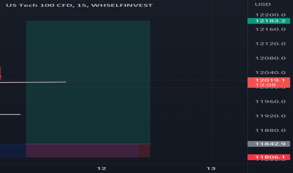
Task: Click the red 11806.1 stop price label
Action: click(x=269, y=157)
